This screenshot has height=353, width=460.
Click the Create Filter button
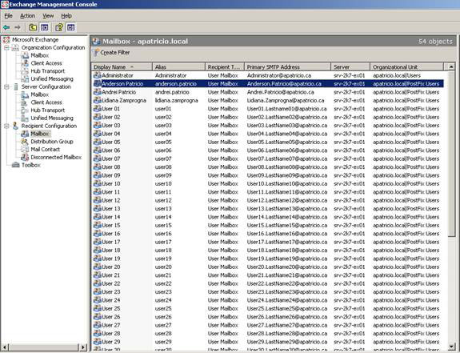point(111,53)
